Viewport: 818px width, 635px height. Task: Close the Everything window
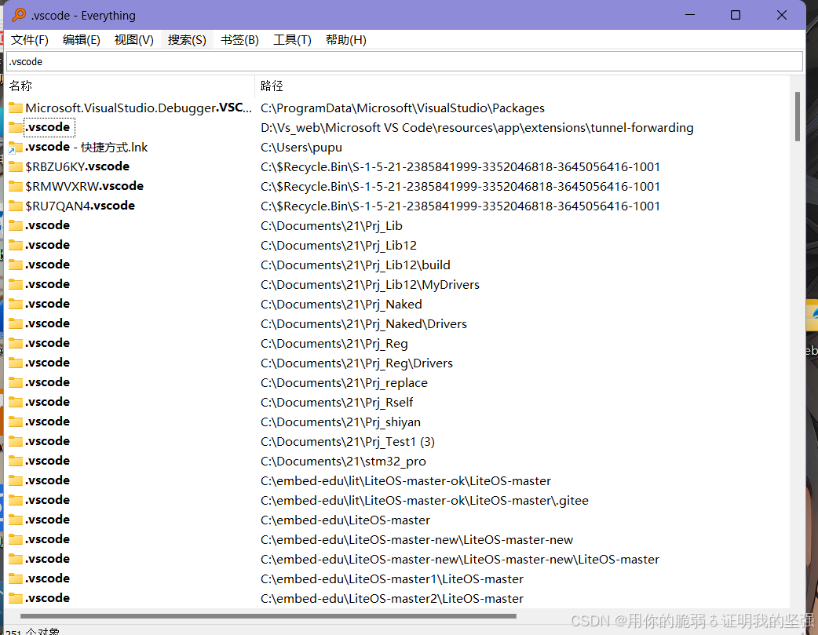click(x=781, y=15)
